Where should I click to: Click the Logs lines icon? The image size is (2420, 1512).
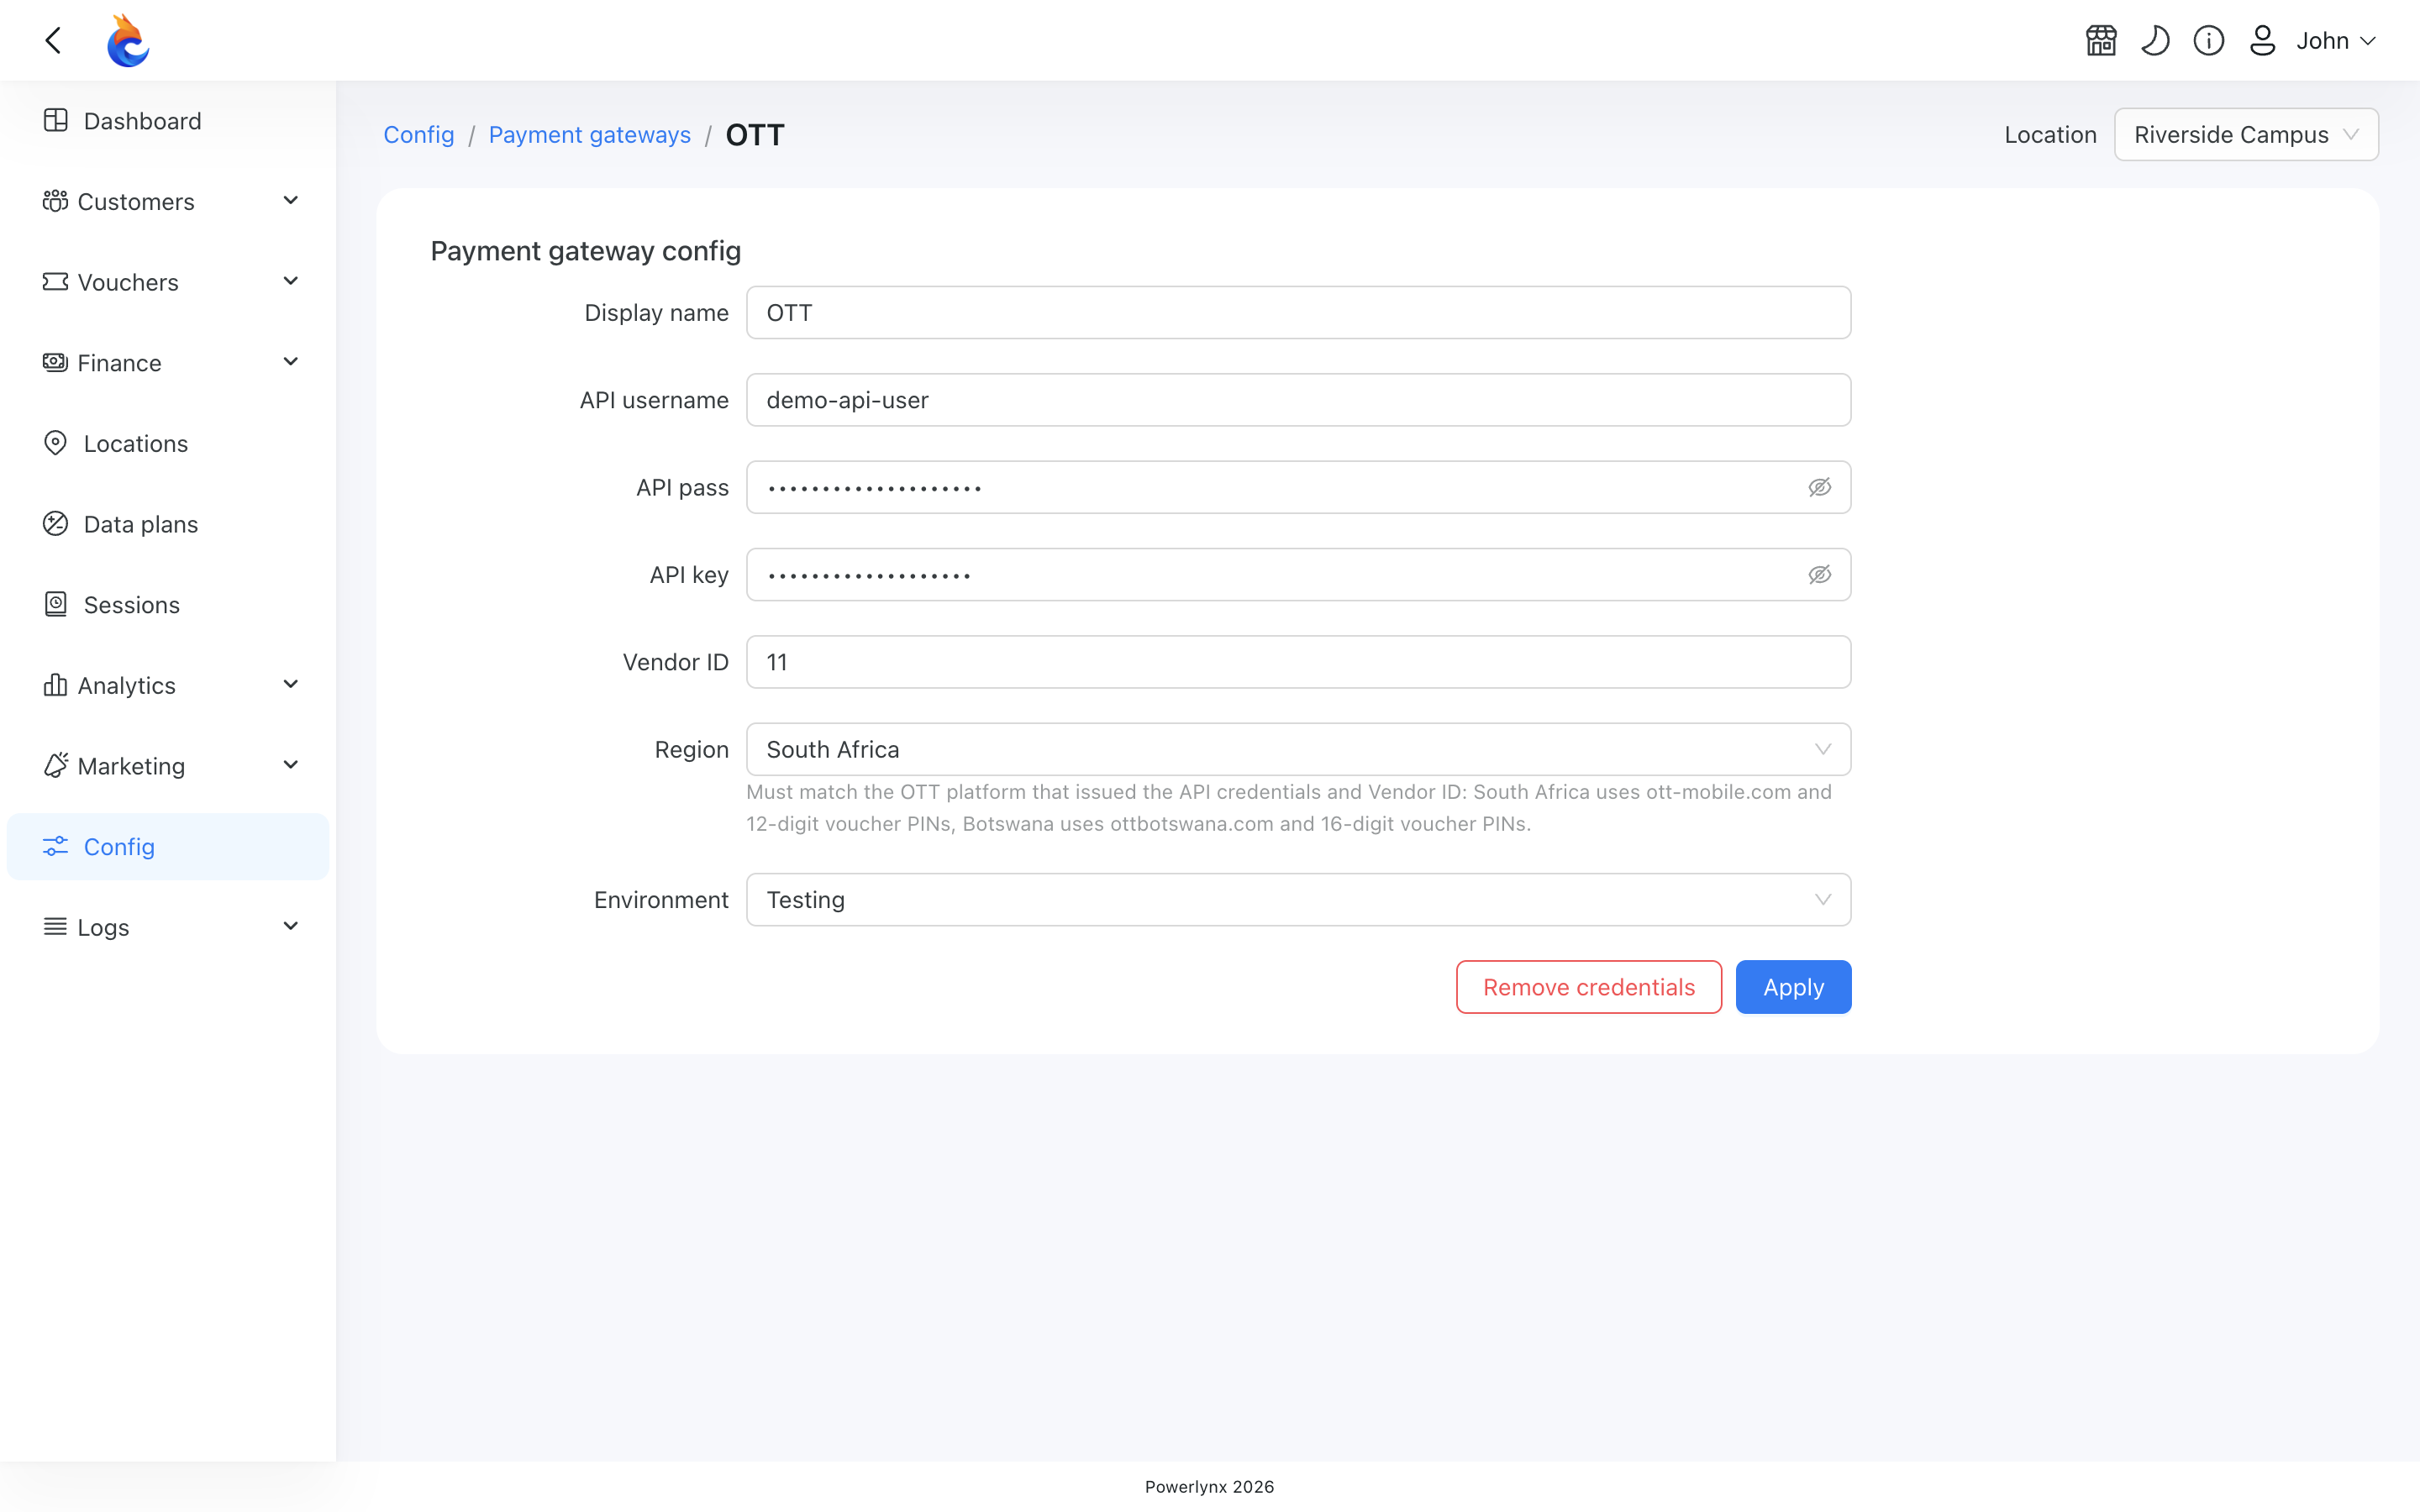click(56, 927)
